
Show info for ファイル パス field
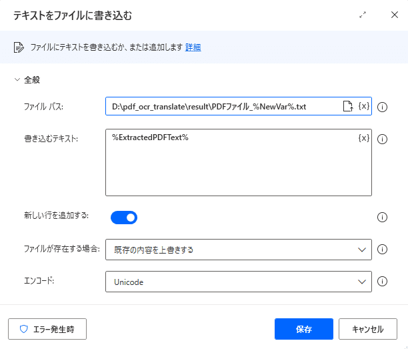(382, 107)
